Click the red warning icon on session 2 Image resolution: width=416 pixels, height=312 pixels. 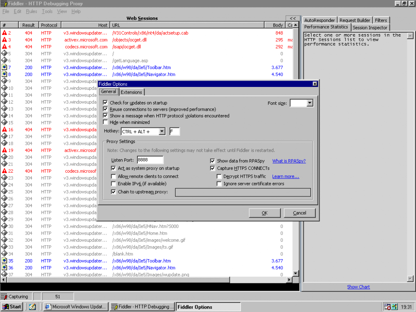[x=4, y=33]
